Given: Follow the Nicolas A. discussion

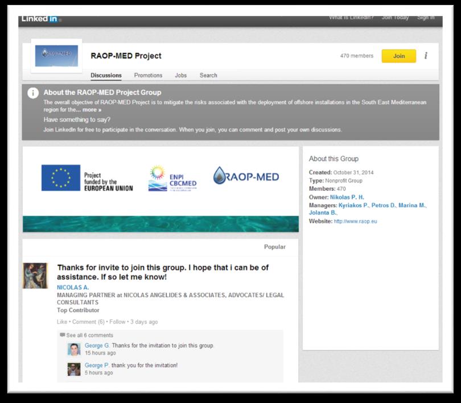Looking at the screenshot, I should [x=117, y=322].
